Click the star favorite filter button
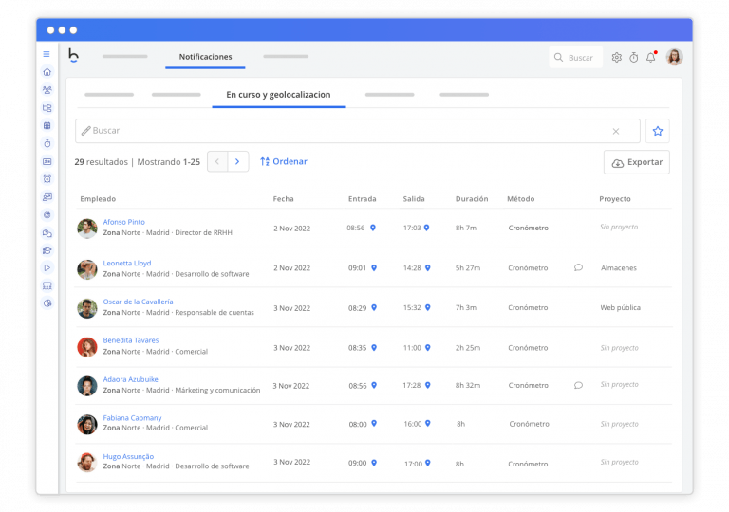Screen dimensions: 729x512 [657, 131]
